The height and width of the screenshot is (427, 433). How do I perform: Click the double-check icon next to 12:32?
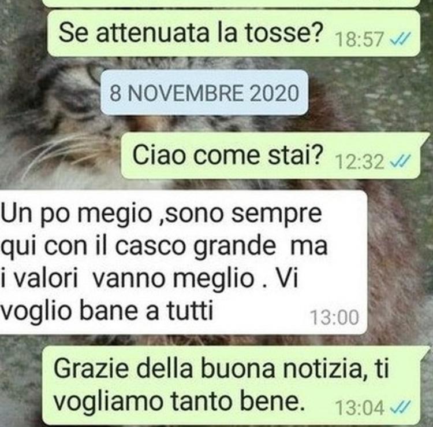click(401, 161)
